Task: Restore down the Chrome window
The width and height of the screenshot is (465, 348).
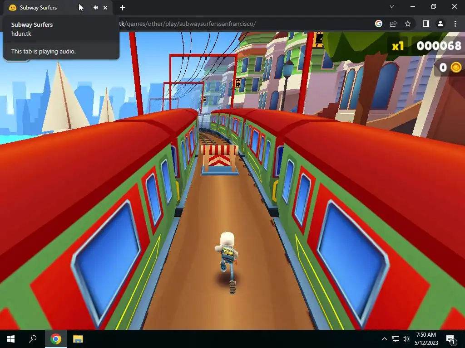Action: (434, 6)
